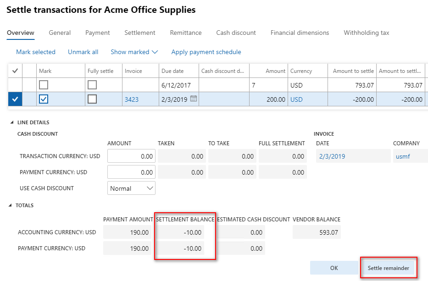This screenshot has width=428, height=281.
Task: Open the Use cash discount Normal dropdown
Action: coord(131,188)
